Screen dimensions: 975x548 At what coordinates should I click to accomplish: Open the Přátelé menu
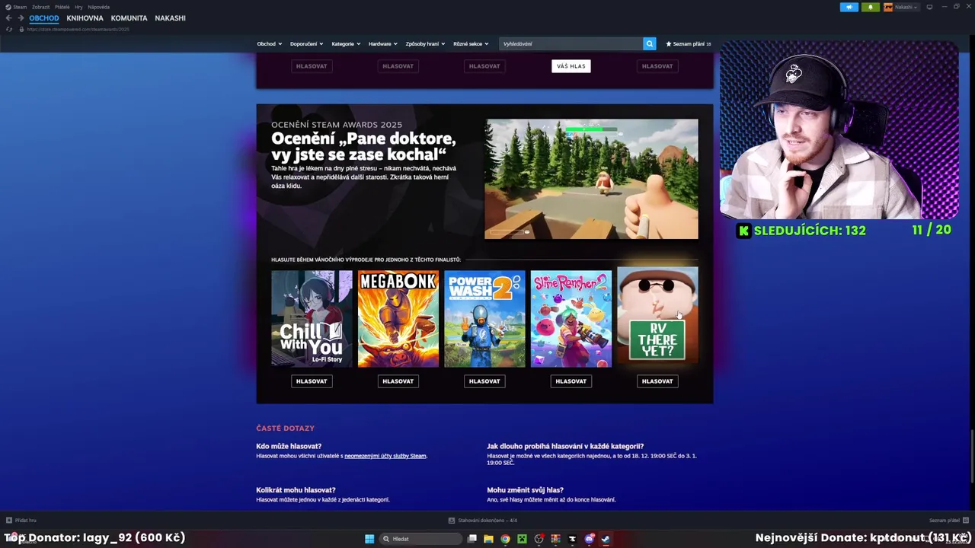[x=62, y=7]
